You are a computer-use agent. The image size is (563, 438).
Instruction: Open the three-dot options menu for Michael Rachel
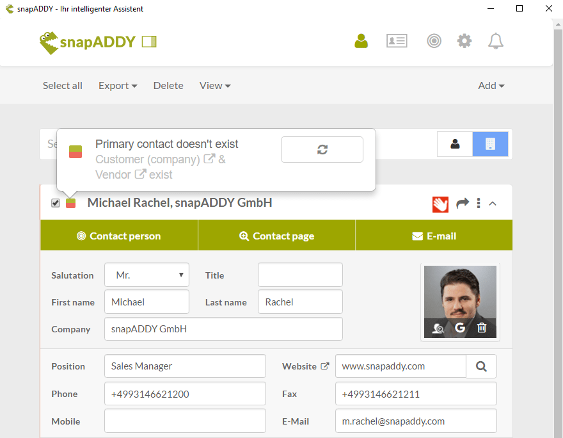tap(478, 204)
